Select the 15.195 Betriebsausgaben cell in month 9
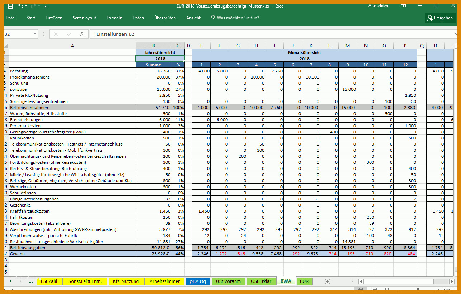Viewport: 461px width, 294px height. 348,248
